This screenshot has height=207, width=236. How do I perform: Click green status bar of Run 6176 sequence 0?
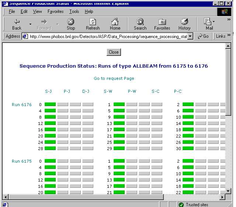(50, 104)
